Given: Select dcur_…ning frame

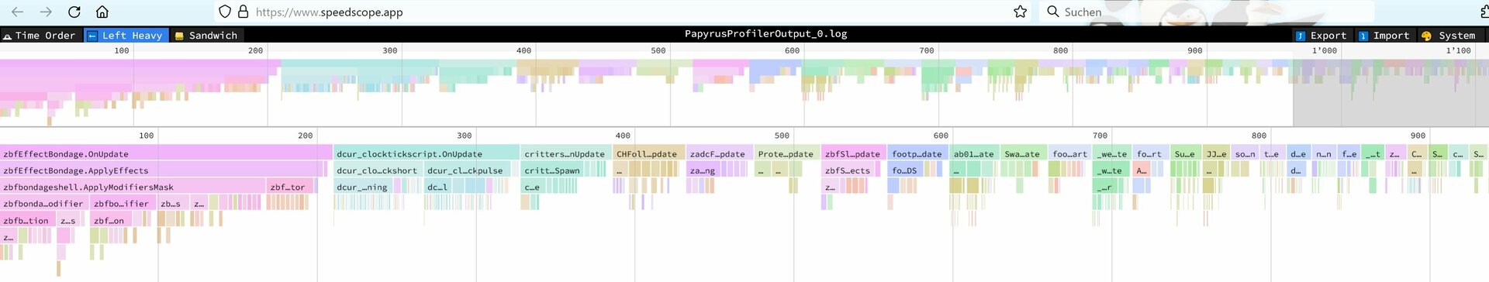Looking at the screenshot, I should click(x=363, y=187).
